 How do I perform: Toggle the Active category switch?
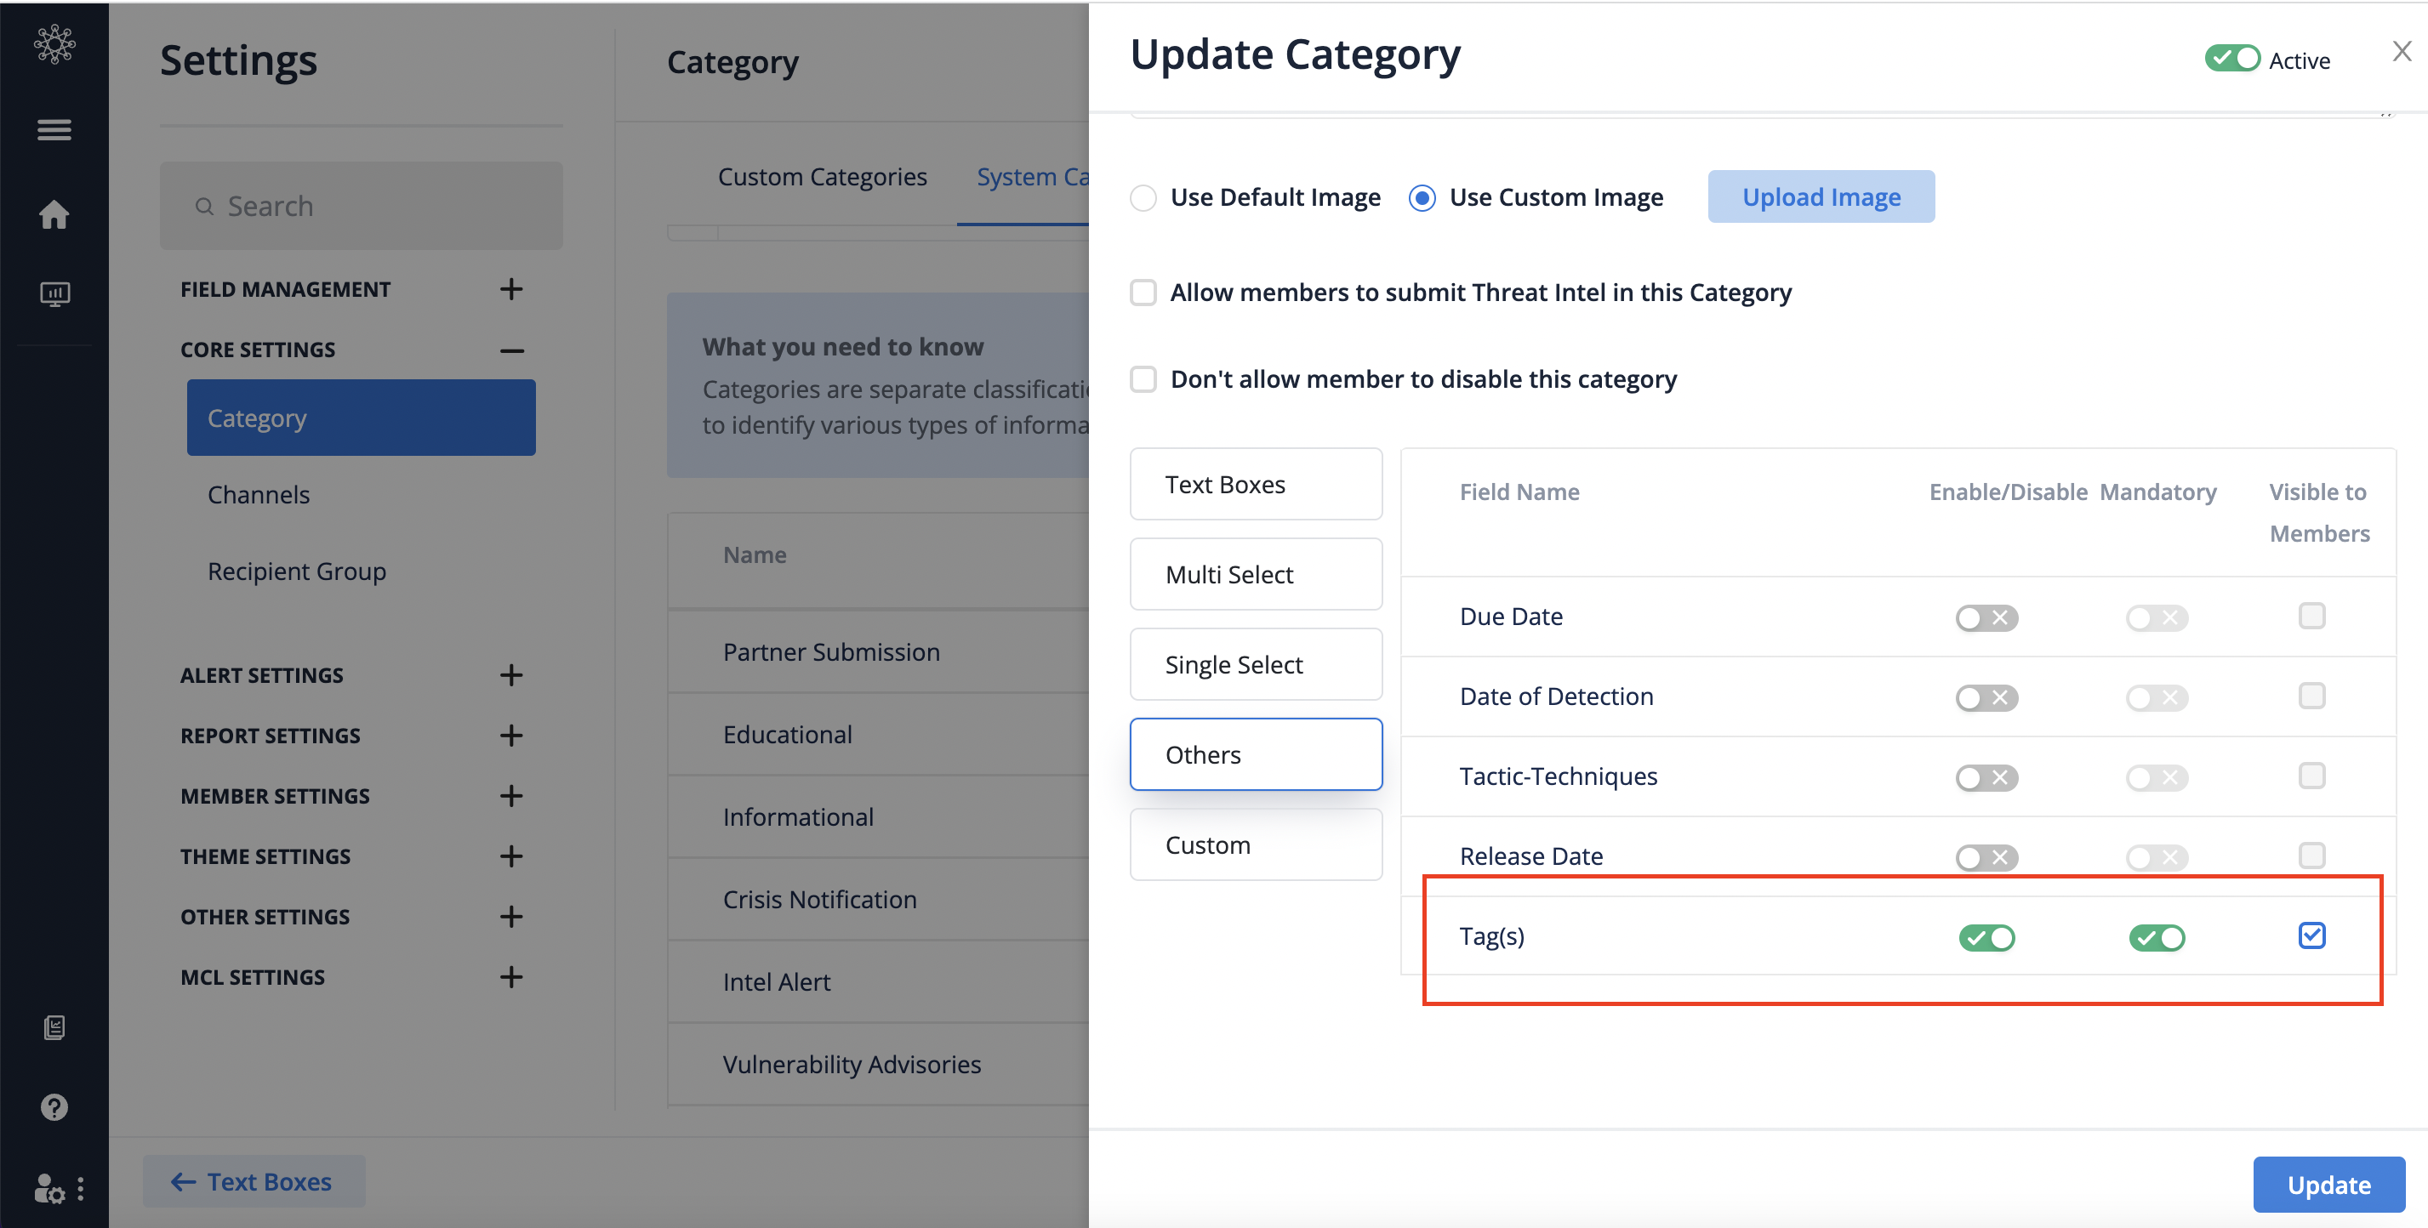point(2231,60)
